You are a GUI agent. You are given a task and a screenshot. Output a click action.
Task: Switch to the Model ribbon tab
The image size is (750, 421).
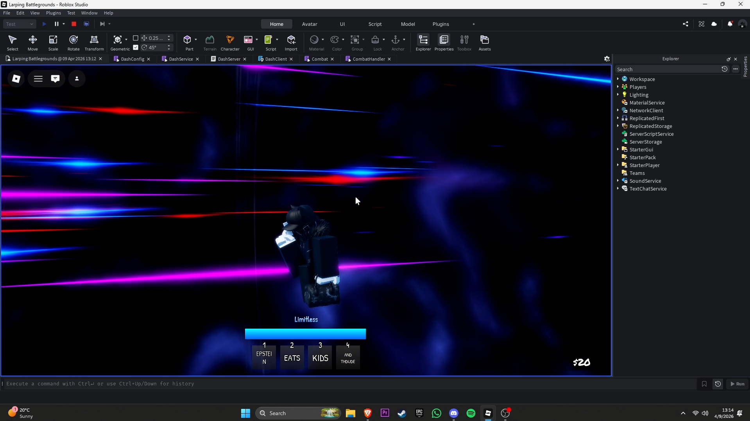click(408, 24)
